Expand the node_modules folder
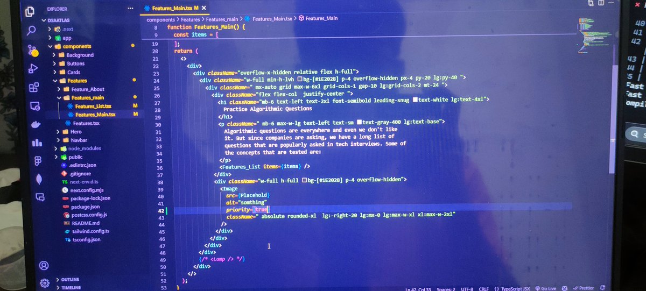Screen dimensions: 646x291 pyautogui.click(x=55, y=148)
